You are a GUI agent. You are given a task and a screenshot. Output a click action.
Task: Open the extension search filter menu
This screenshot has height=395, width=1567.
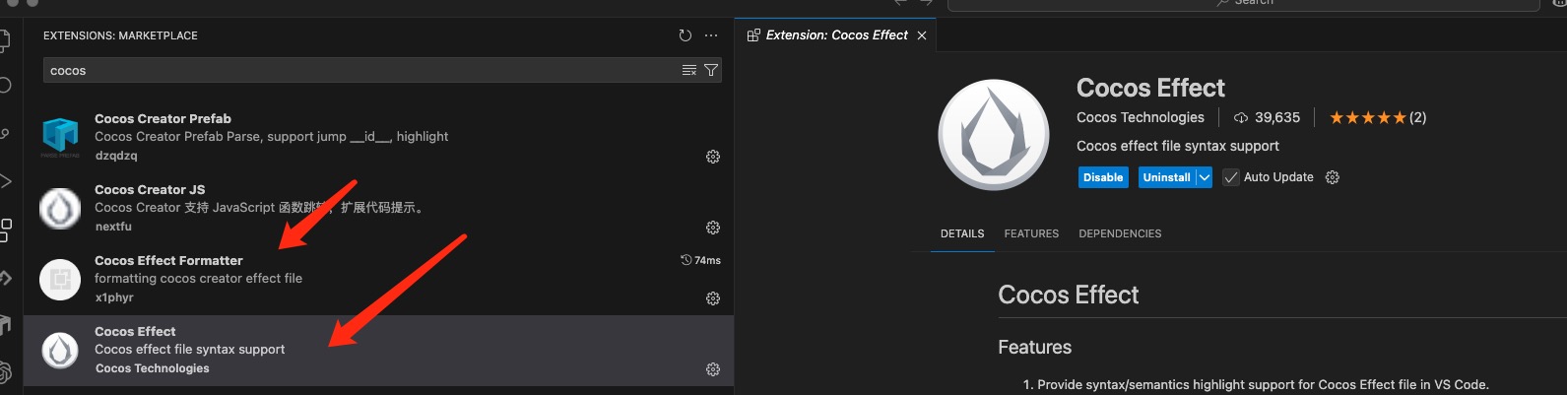[710, 70]
